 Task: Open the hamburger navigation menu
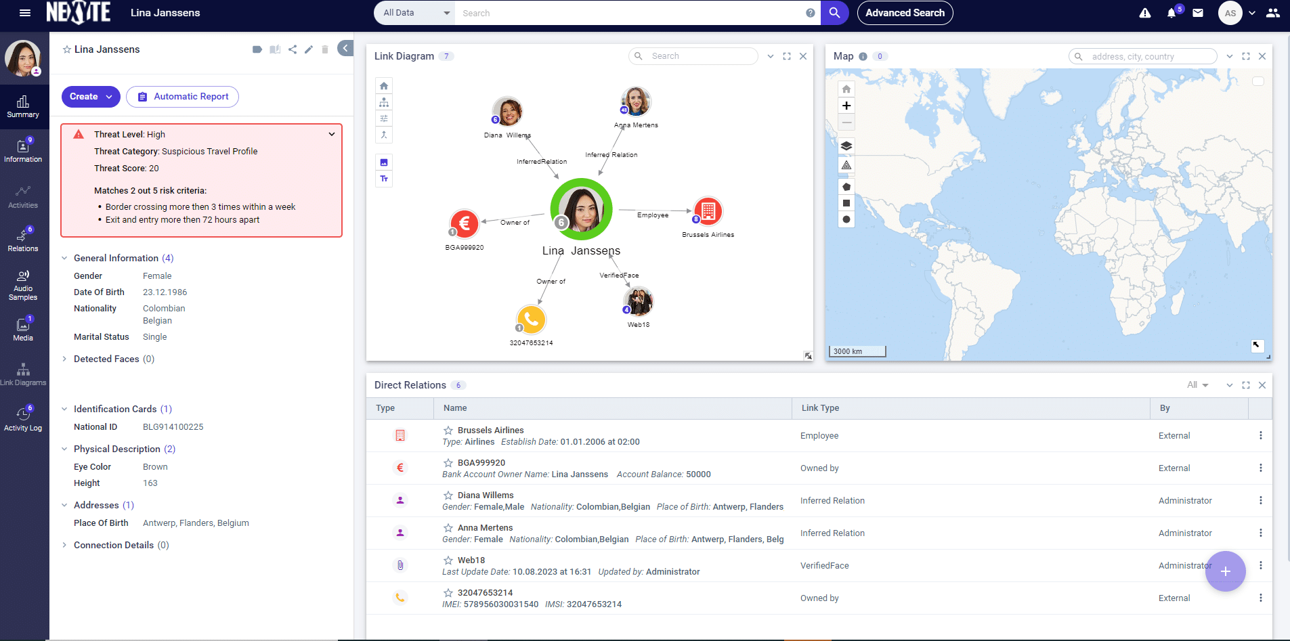24,13
